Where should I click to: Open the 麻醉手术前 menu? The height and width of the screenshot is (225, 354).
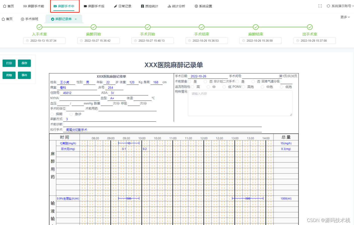coord(34,6)
